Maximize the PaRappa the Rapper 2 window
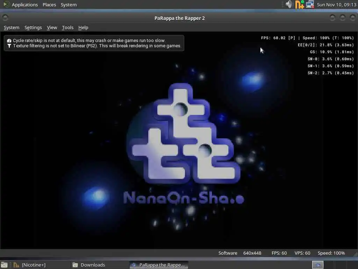 [343, 18]
